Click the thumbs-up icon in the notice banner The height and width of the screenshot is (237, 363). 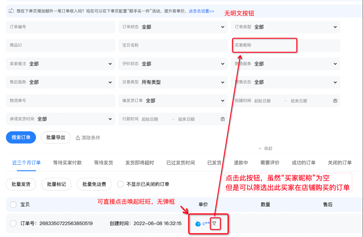(11, 11)
